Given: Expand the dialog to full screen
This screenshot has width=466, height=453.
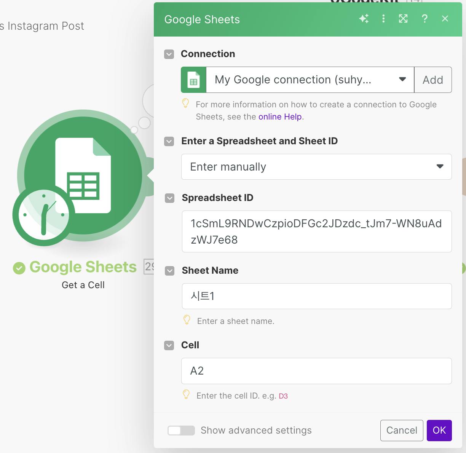Looking at the screenshot, I should coord(403,19).
